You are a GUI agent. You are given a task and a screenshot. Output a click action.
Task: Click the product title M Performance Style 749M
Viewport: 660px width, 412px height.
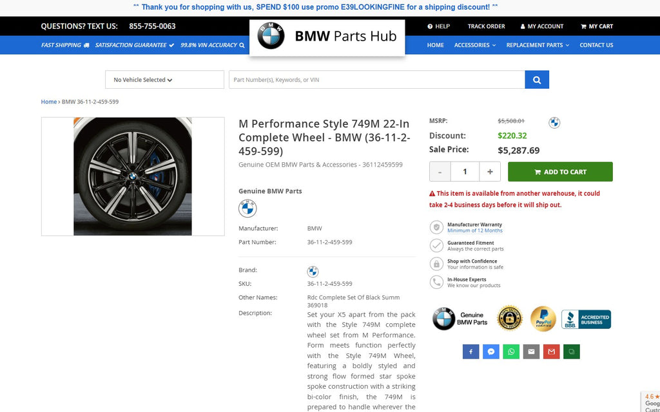pos(324,138)
